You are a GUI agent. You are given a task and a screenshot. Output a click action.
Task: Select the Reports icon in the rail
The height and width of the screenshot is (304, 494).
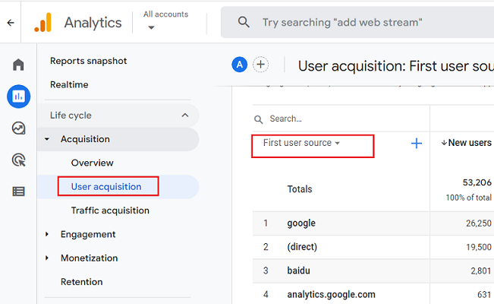click(18, 97)
